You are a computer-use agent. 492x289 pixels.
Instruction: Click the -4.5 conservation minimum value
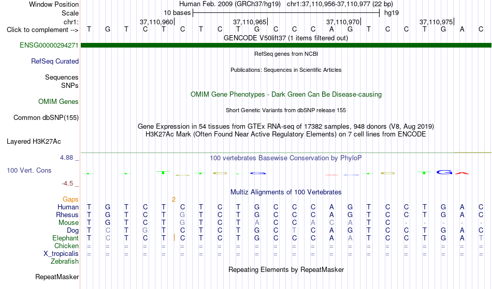(x=68, y=184)
